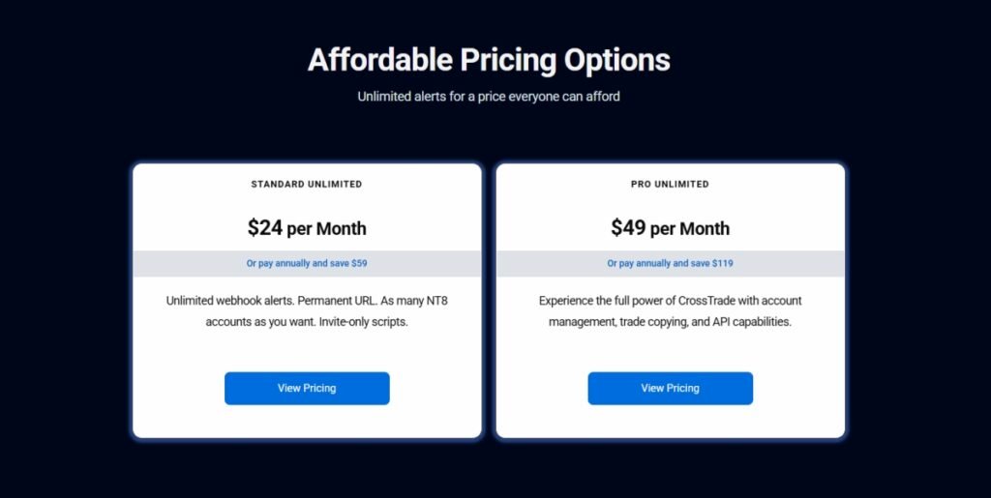Click the Affordable Pricing Options heading
991x498 pixels.
point(489,60)
